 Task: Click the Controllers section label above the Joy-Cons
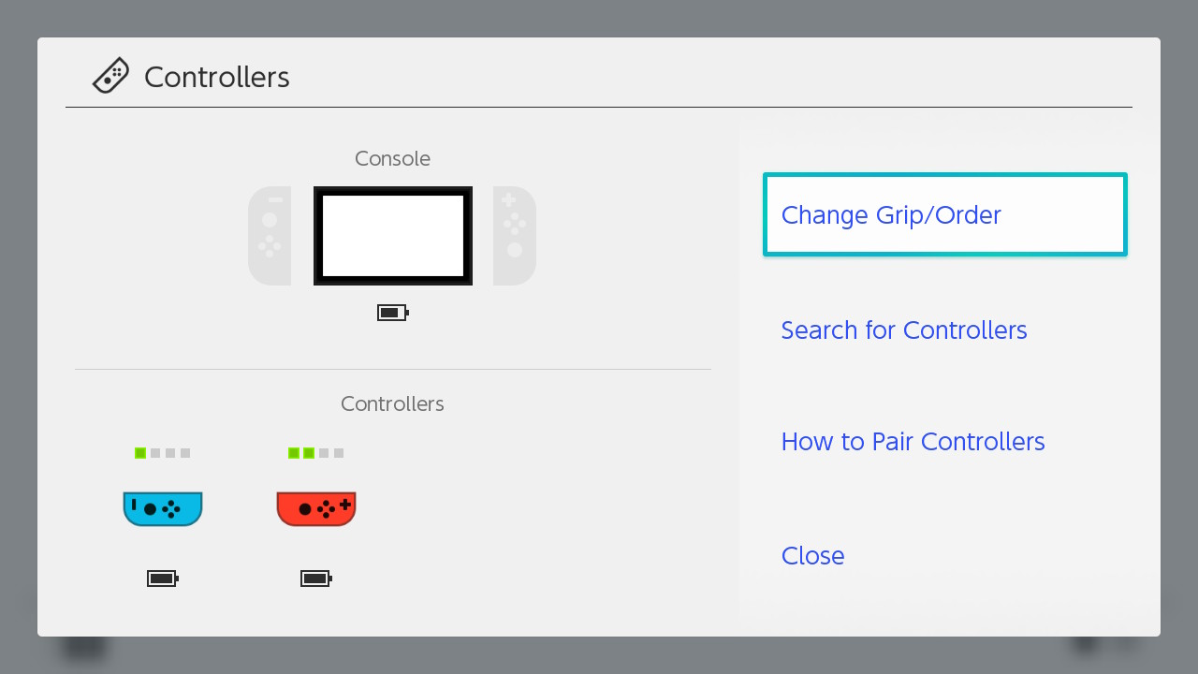pos(392,404)
